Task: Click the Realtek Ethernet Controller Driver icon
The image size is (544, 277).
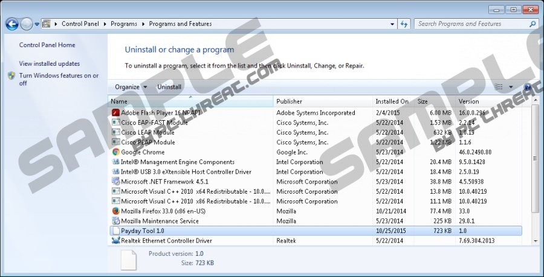Action: 116,241
